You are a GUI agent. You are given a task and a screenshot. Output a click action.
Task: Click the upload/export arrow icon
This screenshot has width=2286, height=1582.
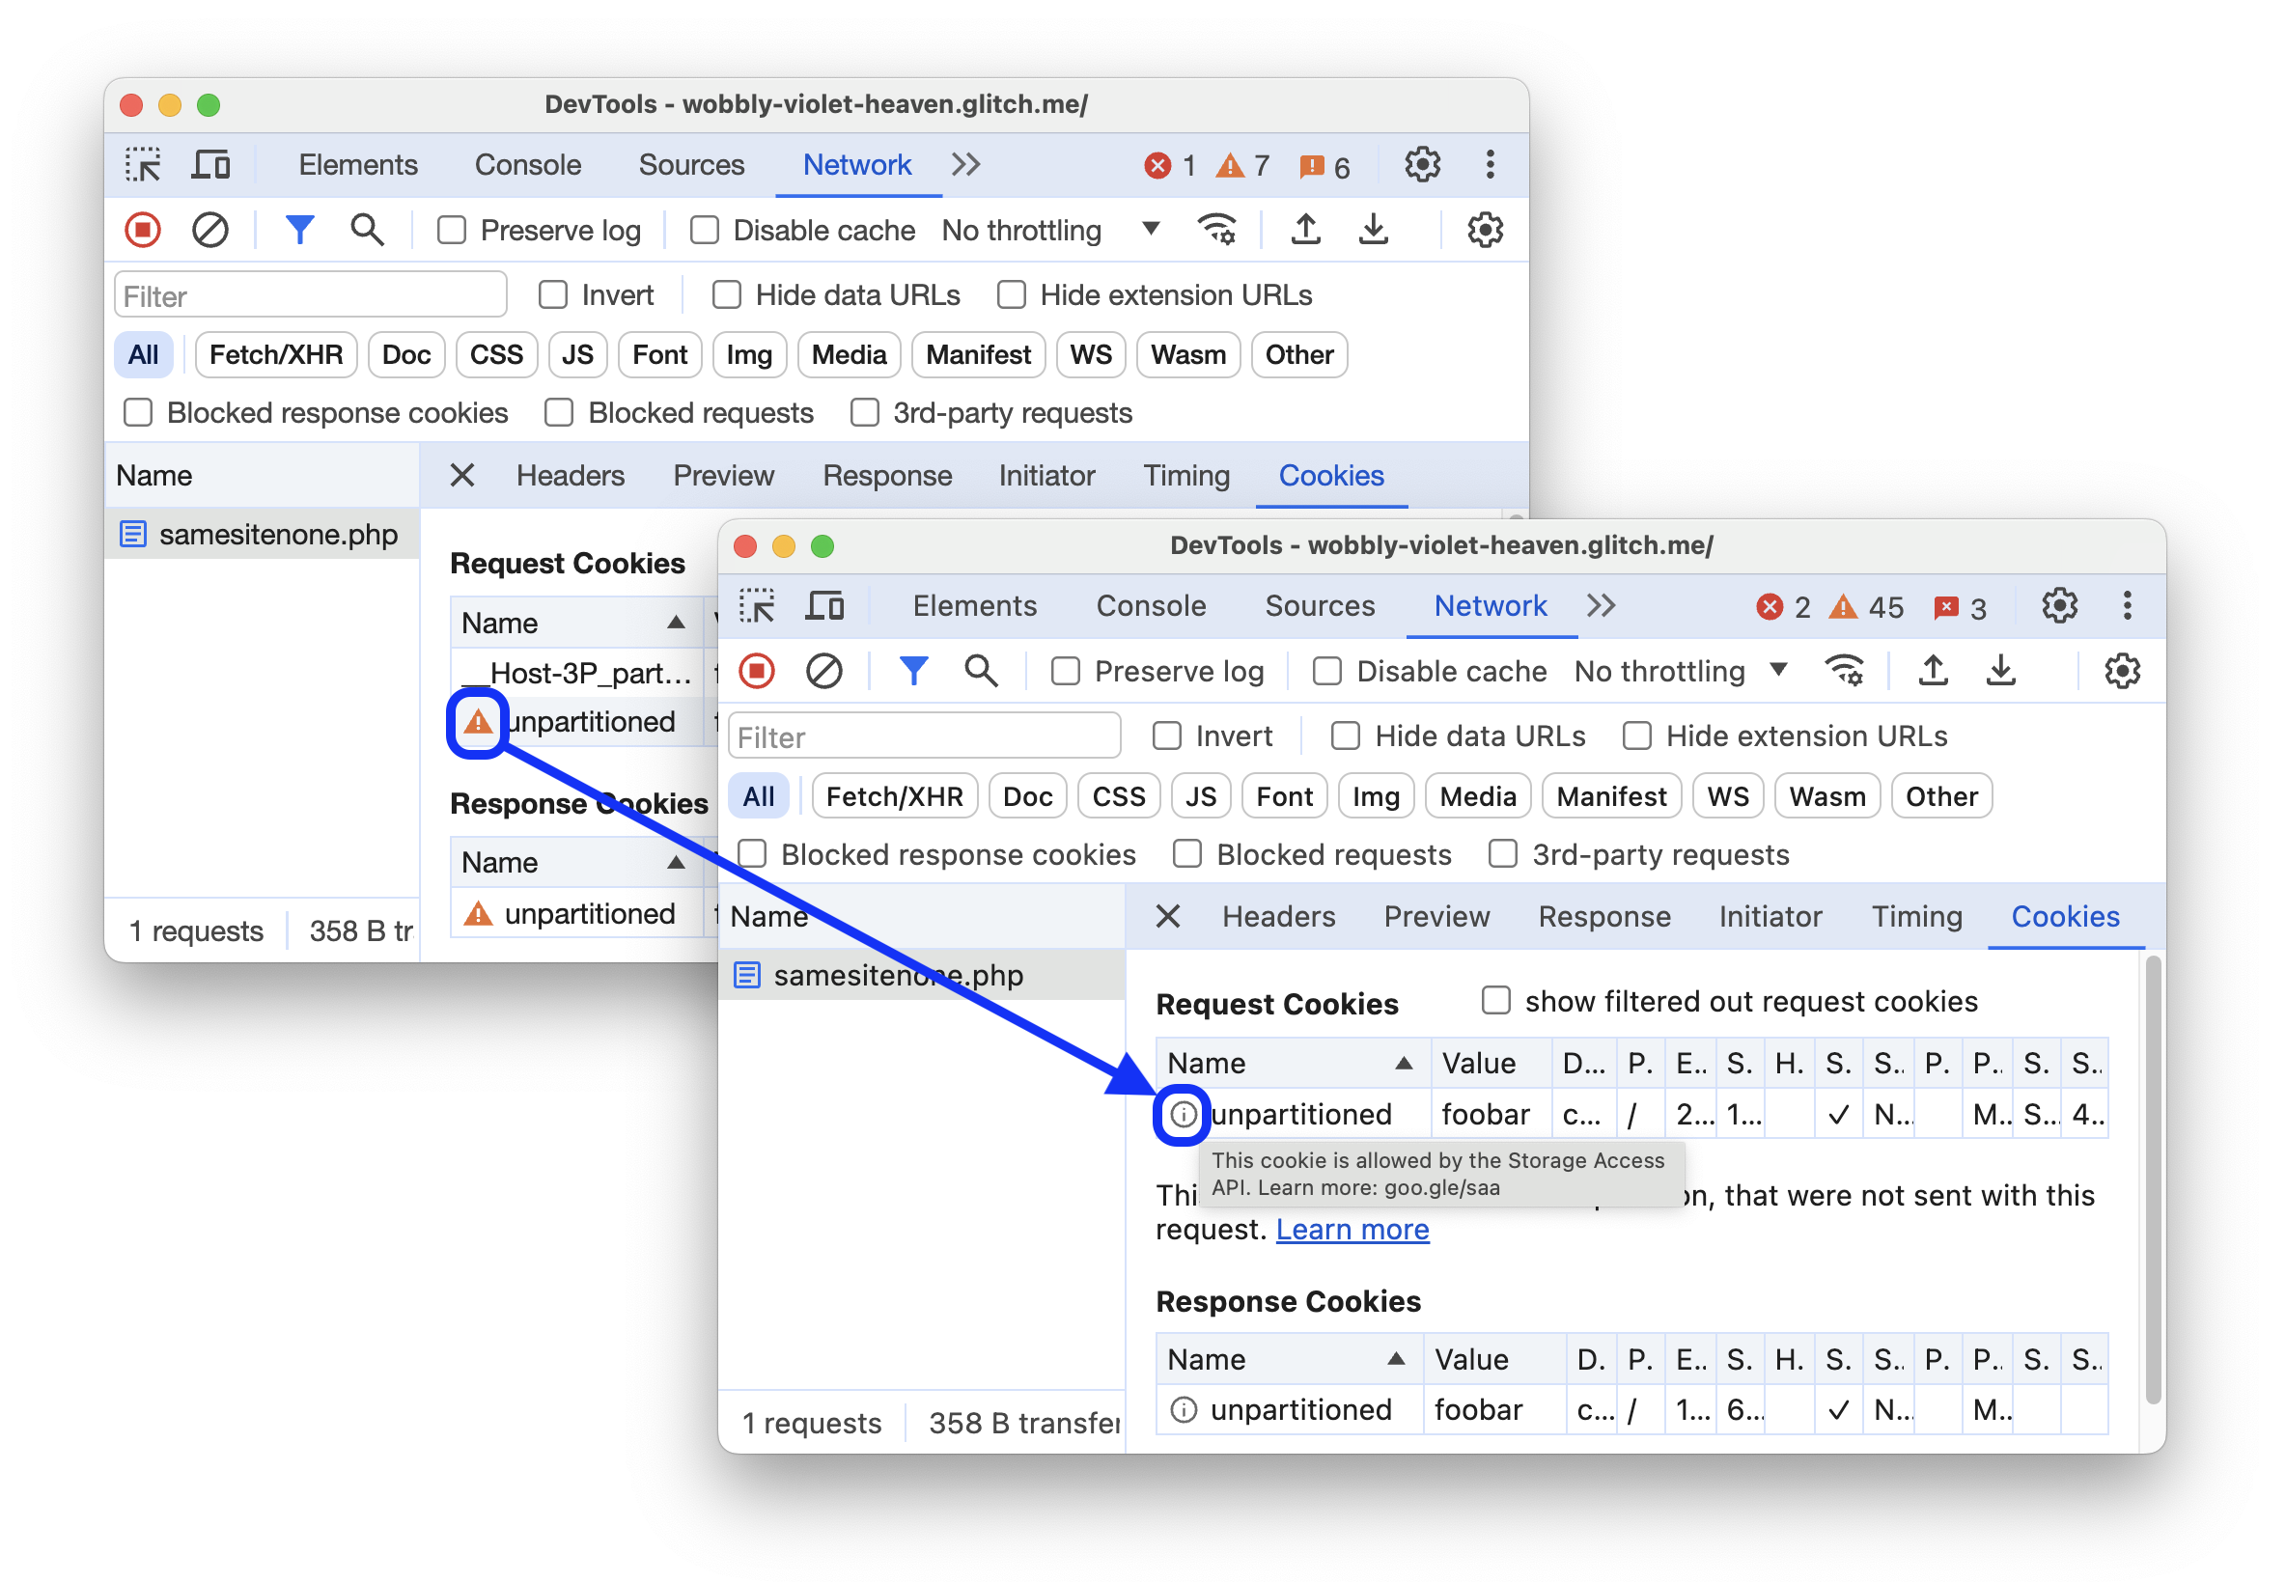point(1301,231)
